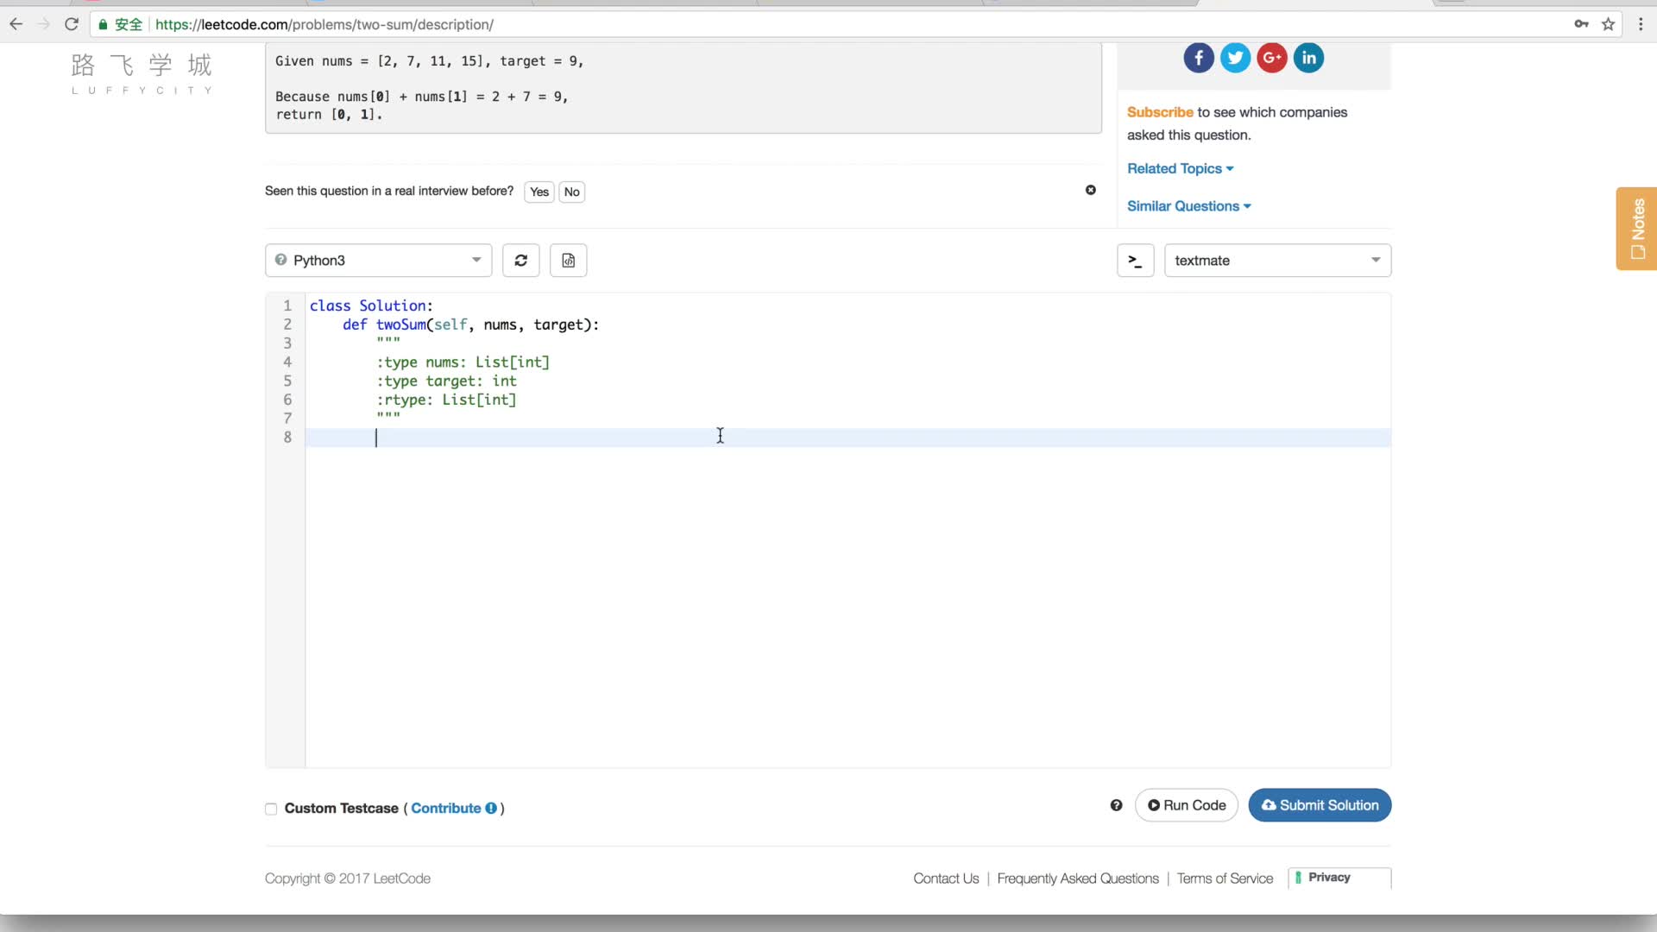The width and height of the screenshot is (1657, 932).
Task: Click the help question mark near Run Code
Action: [1116, 805]
